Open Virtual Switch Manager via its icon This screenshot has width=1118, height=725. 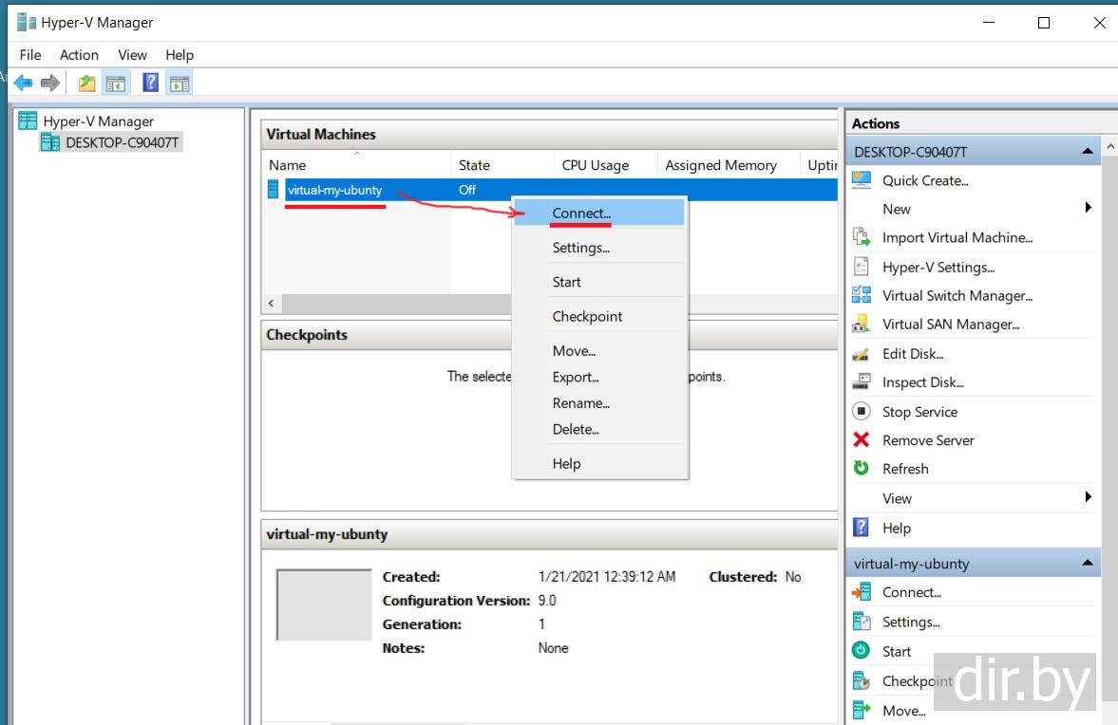pos(862,295)
